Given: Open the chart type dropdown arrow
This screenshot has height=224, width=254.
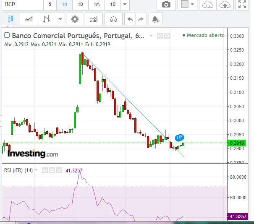Looking at the screenshot, I should pos(60,19).
